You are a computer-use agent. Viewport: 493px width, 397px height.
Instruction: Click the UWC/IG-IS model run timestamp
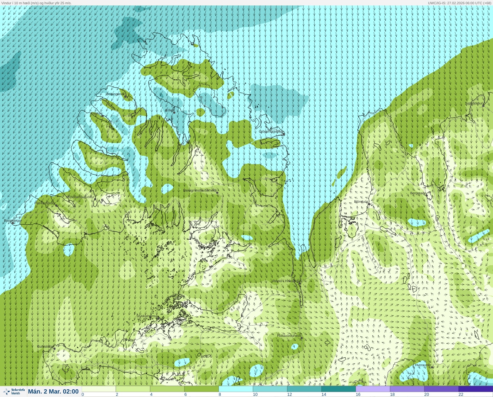459,3
